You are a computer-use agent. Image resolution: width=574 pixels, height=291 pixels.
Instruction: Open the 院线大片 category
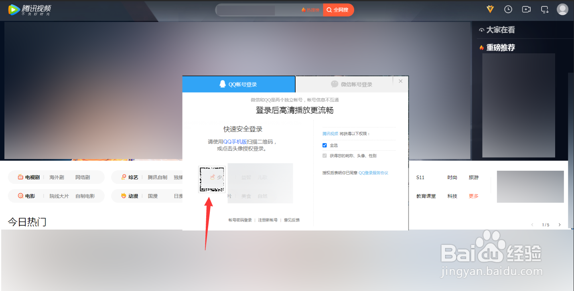(x=59, y=196)
